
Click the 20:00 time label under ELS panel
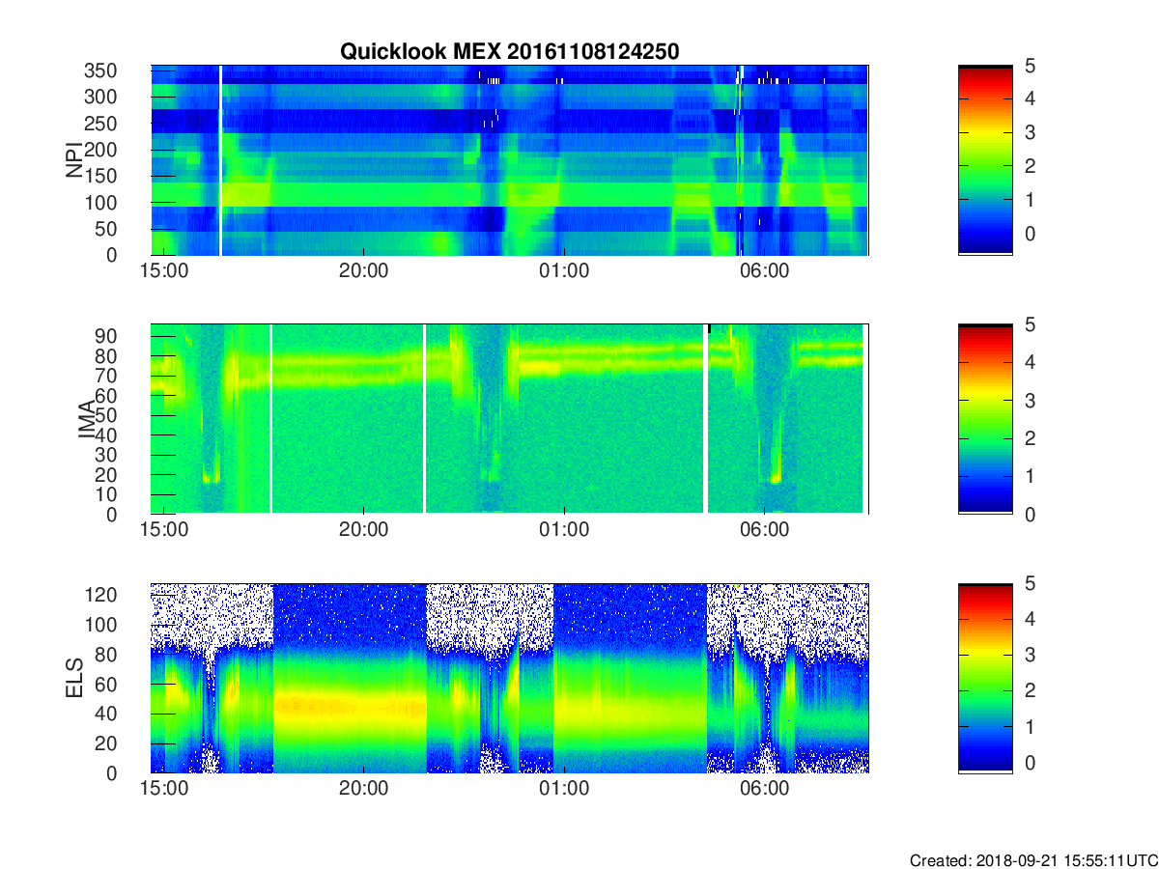coord(364,790)
